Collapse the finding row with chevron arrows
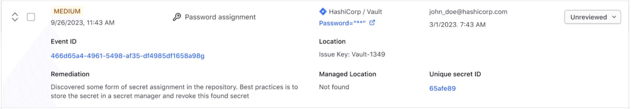This screenshot has width=631, height=109. pyautogui.click(x=15, y=17)
